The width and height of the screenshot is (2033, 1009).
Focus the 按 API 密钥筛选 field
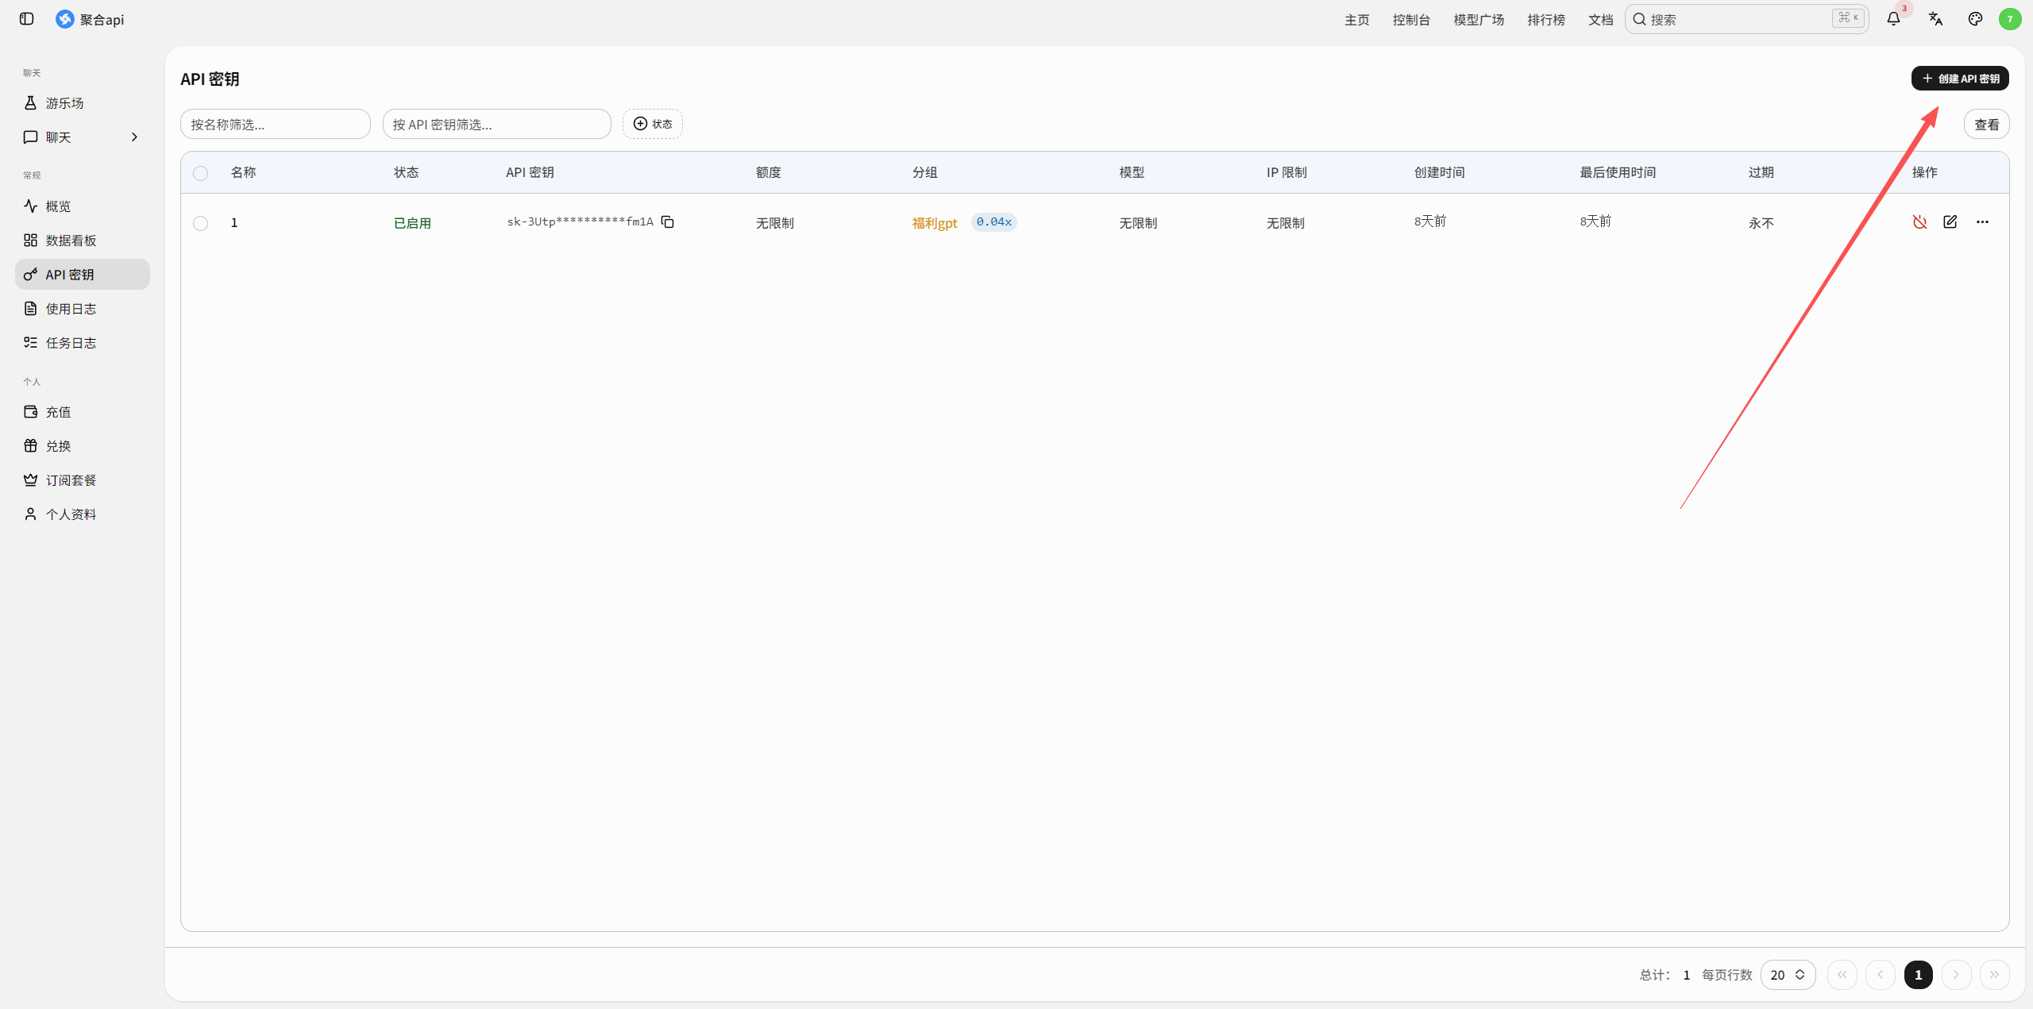[497, 124]
